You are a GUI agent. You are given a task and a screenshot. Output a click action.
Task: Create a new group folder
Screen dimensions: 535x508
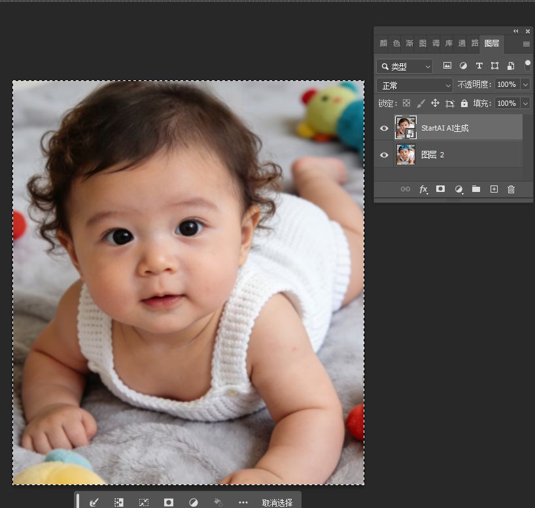coord(476,189)
